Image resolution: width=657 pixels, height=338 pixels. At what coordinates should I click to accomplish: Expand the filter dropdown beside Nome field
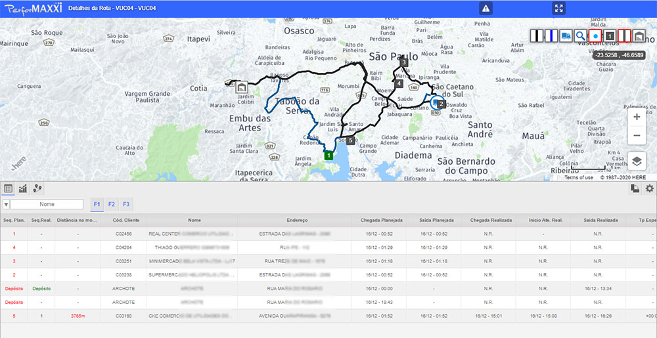coord(6,204)
